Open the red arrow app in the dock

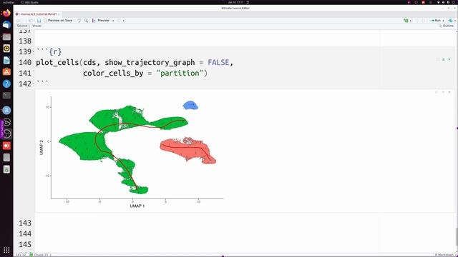tap(6, 146)
